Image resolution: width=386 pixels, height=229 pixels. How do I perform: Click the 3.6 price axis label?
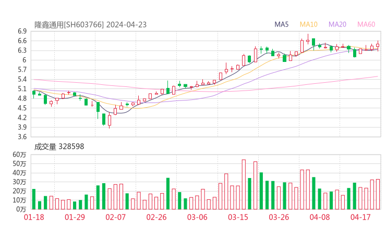[x=22, y=136]
